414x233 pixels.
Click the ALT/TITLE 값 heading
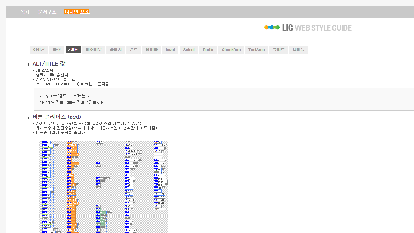coord(49,64)
